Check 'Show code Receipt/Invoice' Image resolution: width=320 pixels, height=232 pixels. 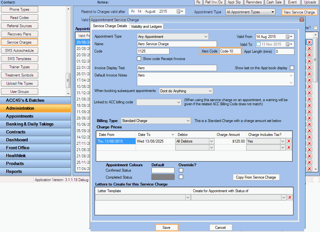coord(139,58)
